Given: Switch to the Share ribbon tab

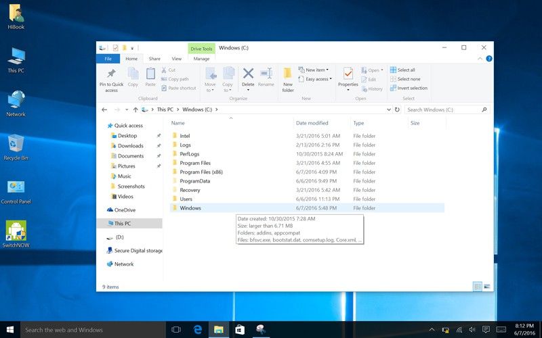Looking at the screenshot, I should point(154,59).
